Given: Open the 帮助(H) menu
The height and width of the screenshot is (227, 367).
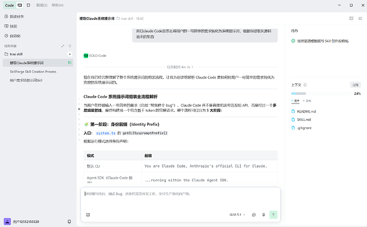Looking at the screenshot, I should coord(57,5).
